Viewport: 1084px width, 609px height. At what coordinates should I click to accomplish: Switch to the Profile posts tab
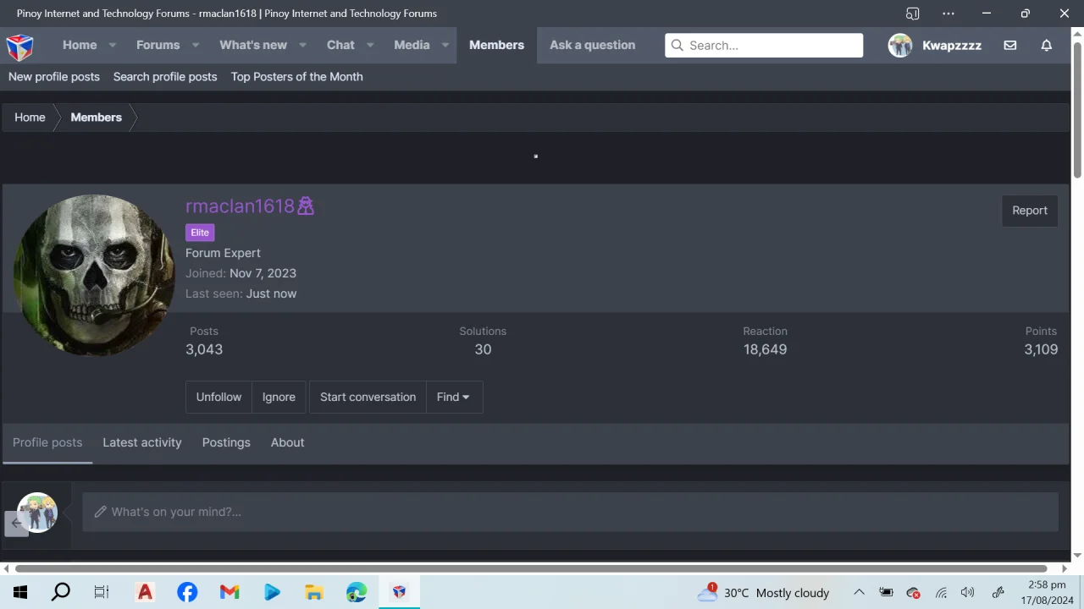click(47, 442)
